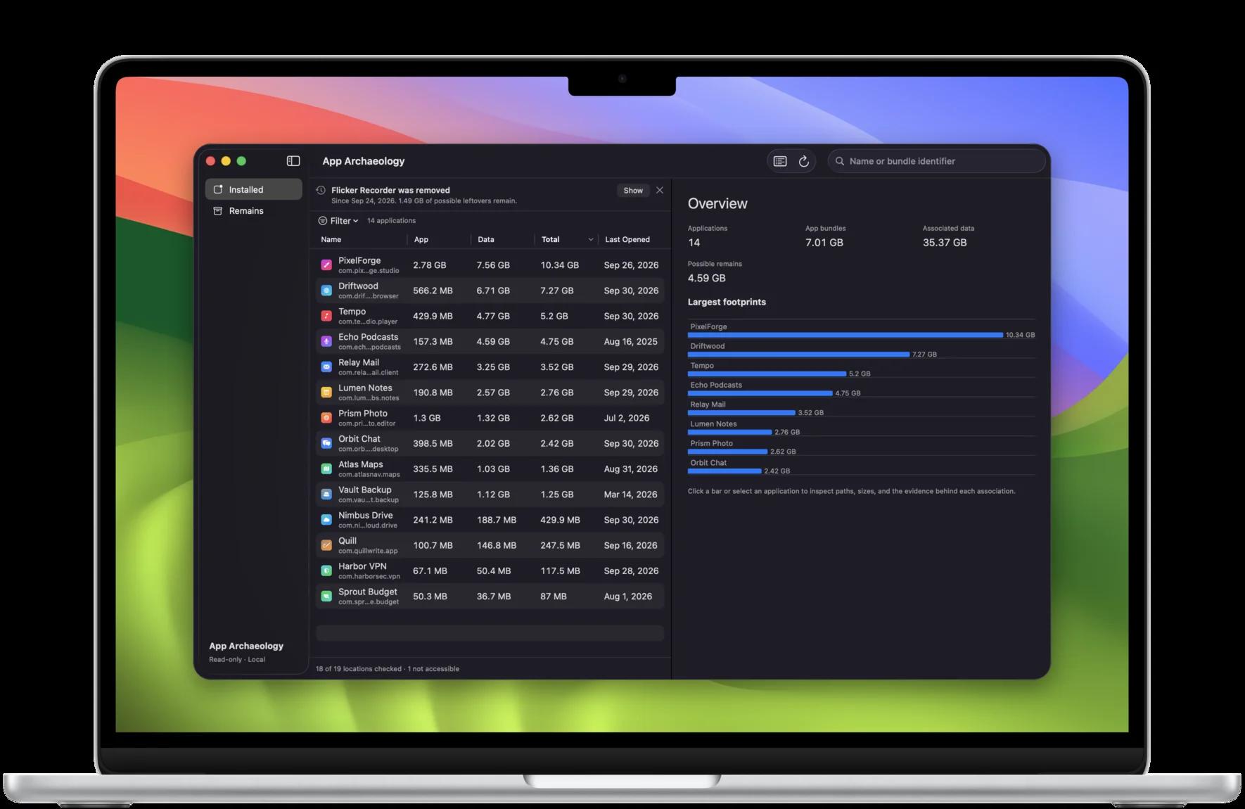Select Installed in the sidebar
Screen dimensions: 1245x809
coord(253,189)
